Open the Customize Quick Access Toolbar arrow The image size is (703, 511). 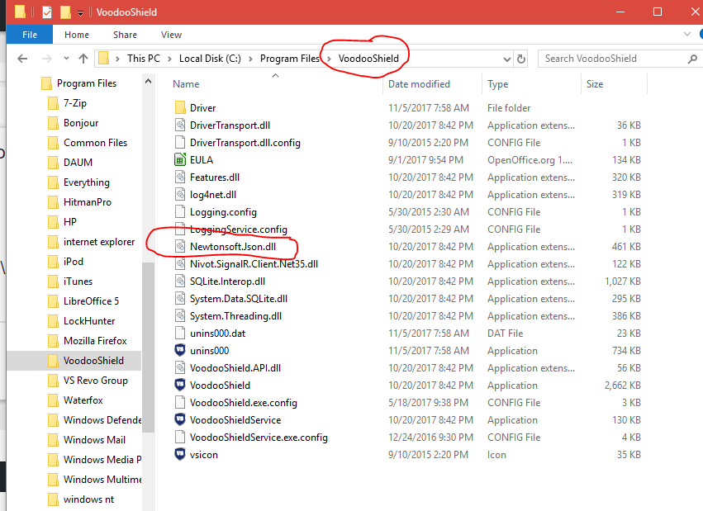click(x=81, y=13)
